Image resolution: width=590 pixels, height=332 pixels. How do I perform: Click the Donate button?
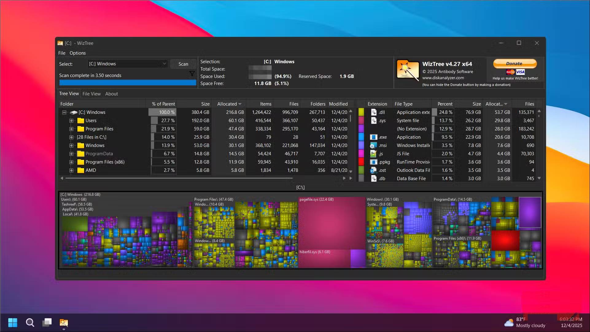(514, 64)
